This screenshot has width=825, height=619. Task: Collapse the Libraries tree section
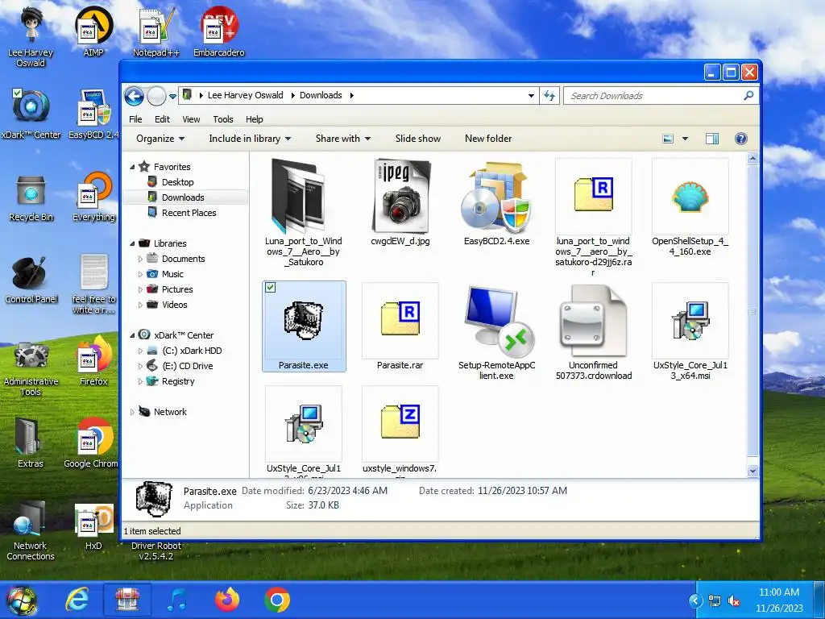click(x=132, y=243)
